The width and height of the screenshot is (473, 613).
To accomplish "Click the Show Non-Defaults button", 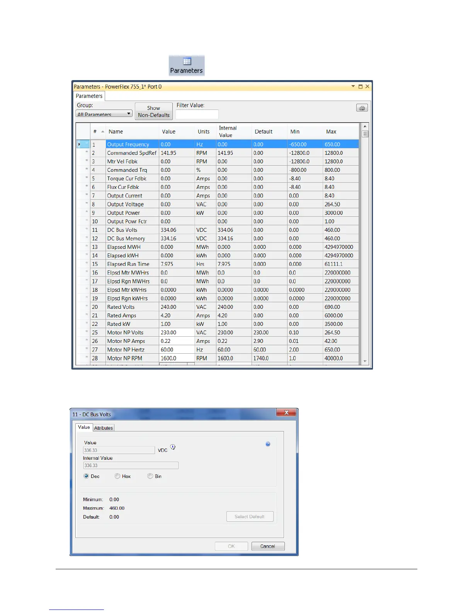I will [154, 111].
